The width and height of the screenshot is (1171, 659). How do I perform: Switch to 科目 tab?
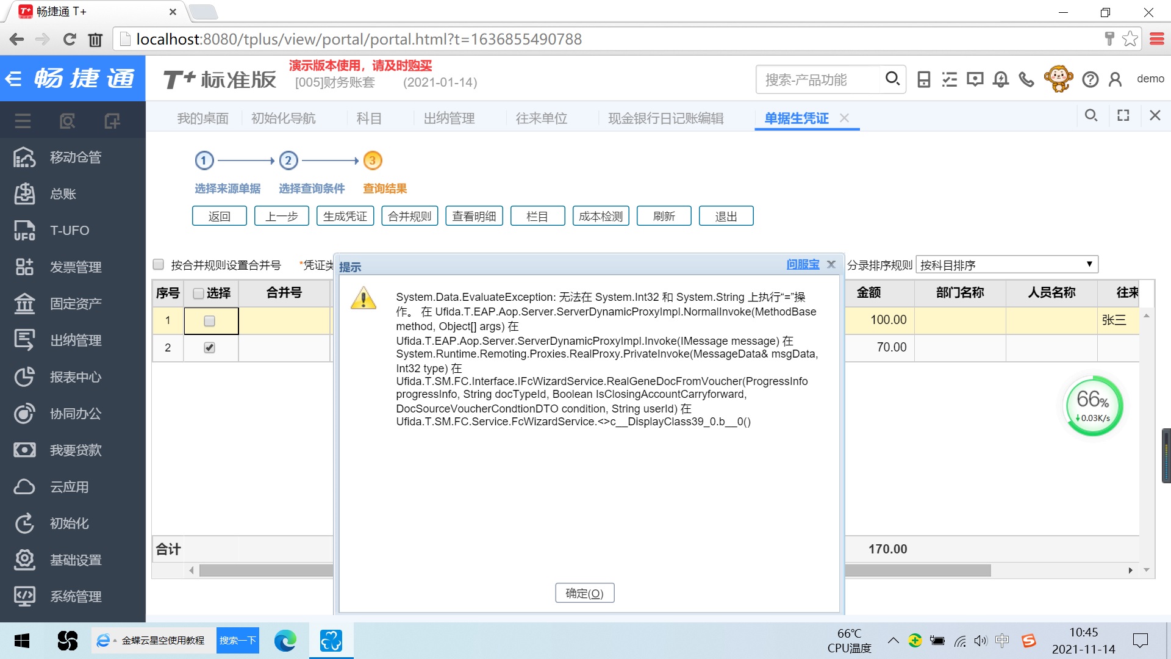click(369, 118)
